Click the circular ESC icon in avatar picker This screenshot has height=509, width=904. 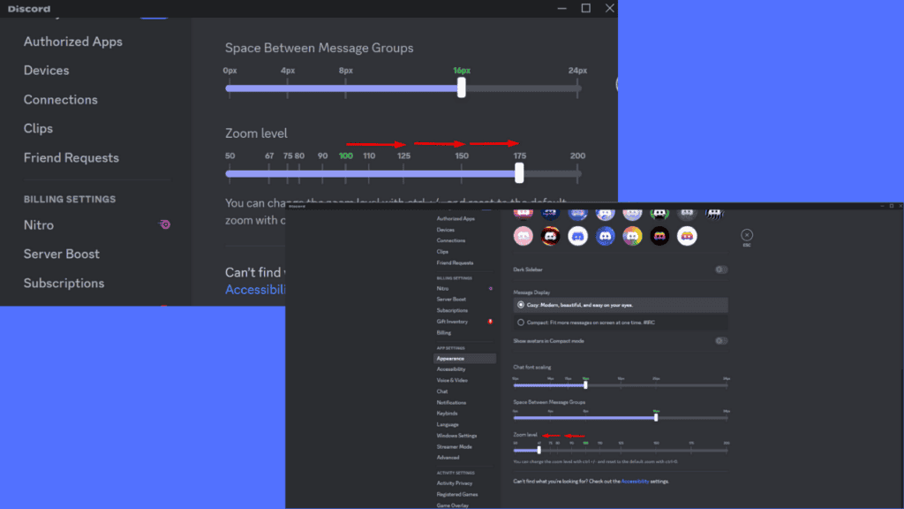(x=746, y=234)
